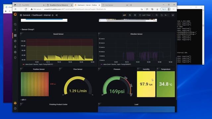Open the Pressure panel title menu
The width and height of the screenshot is (212, 119).
[117, 69]
